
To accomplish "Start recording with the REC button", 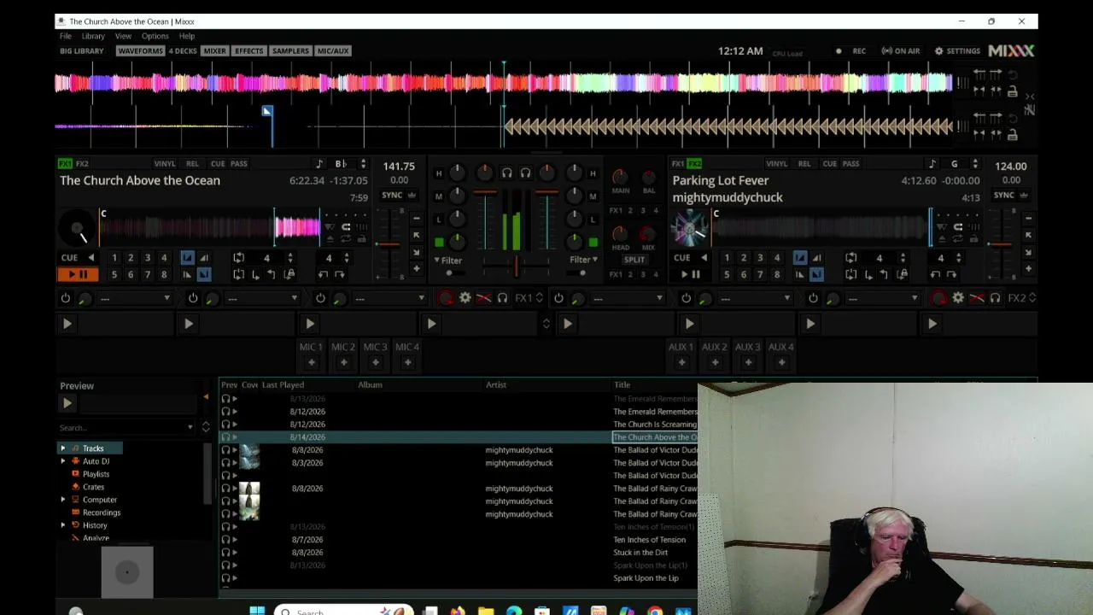I will pos(851,51).
